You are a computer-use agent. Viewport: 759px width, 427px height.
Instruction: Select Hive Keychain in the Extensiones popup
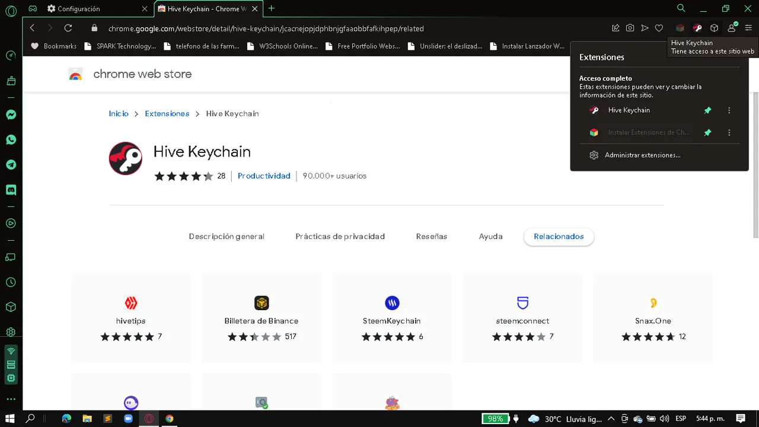[x=629, y=110]
